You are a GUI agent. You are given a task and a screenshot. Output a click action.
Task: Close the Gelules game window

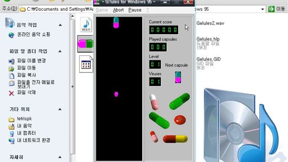click(188, 2)
